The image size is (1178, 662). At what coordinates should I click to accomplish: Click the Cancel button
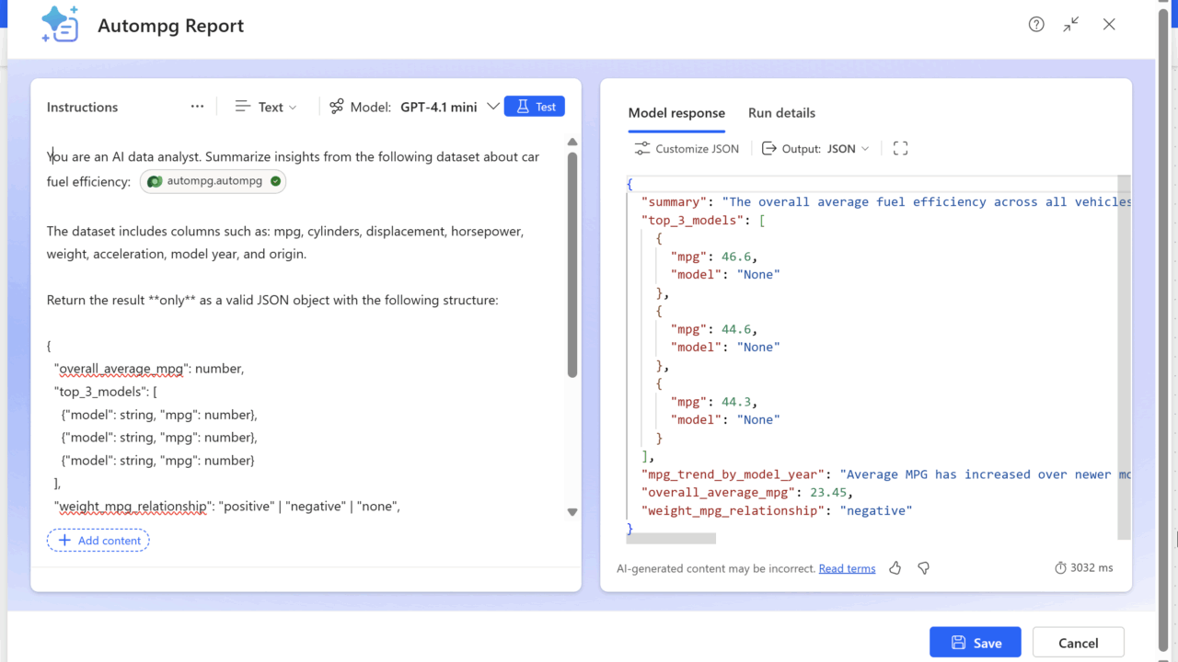(x=1079, y=643)
